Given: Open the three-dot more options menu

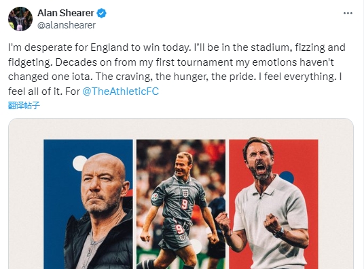Looking at the screenshot, I should tap(348, 13).
